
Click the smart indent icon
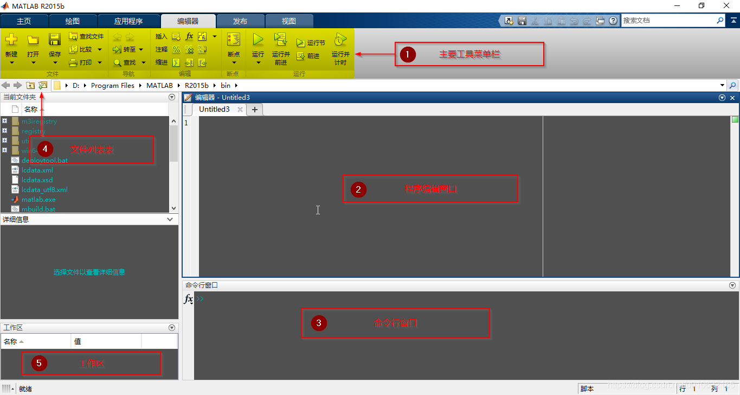tap(176, 62)
